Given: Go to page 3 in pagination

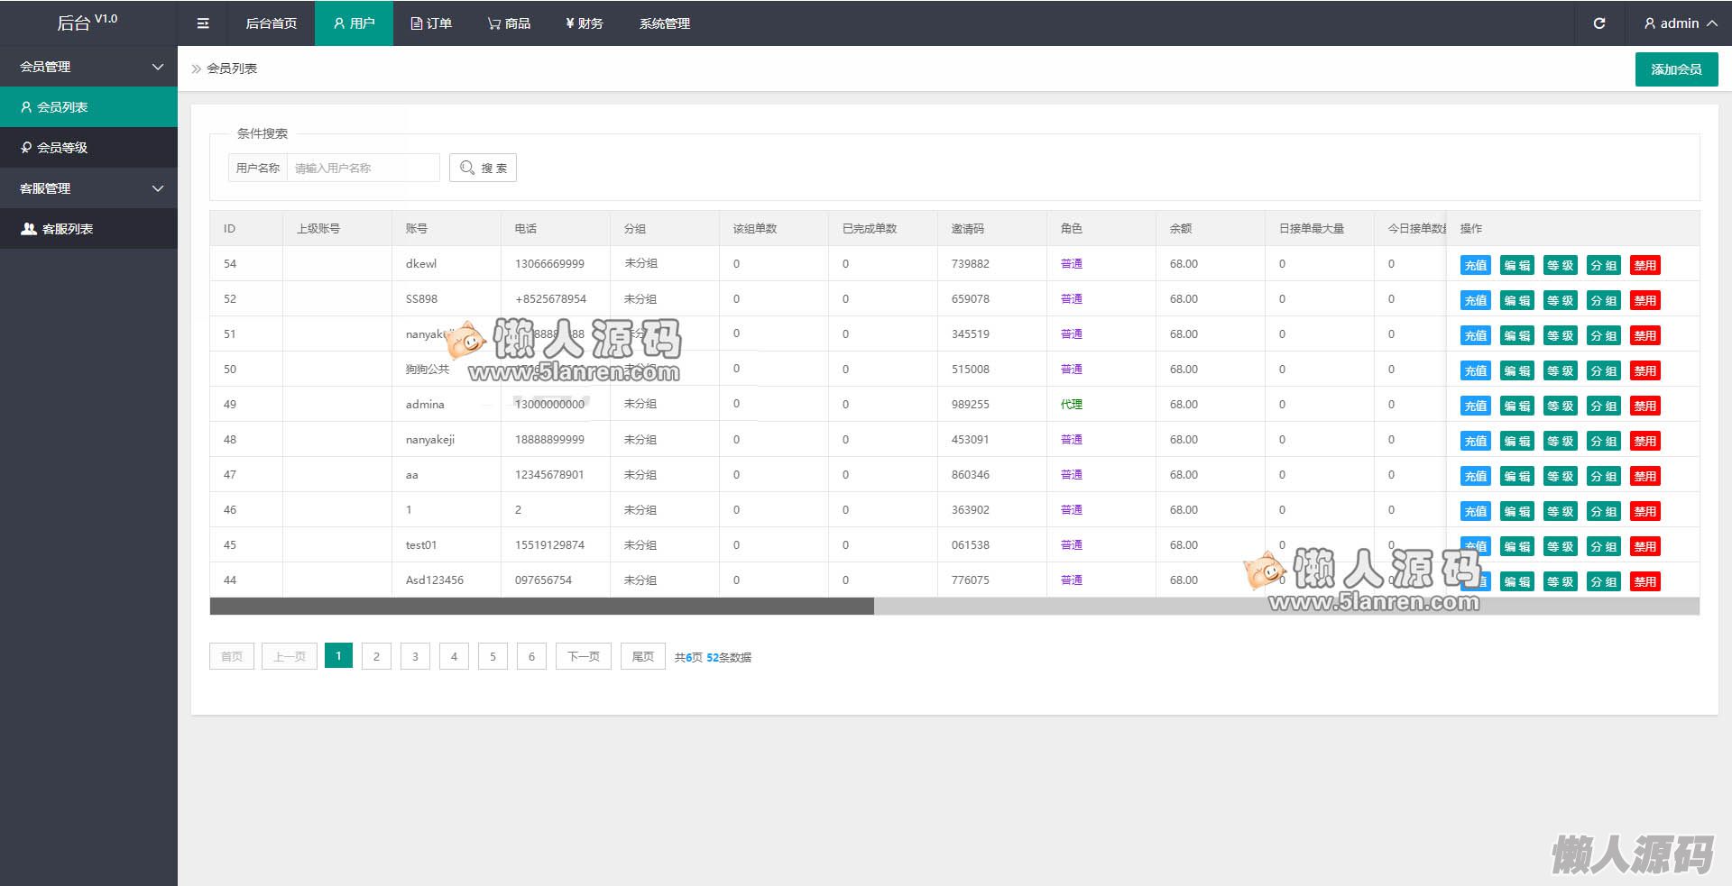Looking at the screenshot, I should [415, 656].
